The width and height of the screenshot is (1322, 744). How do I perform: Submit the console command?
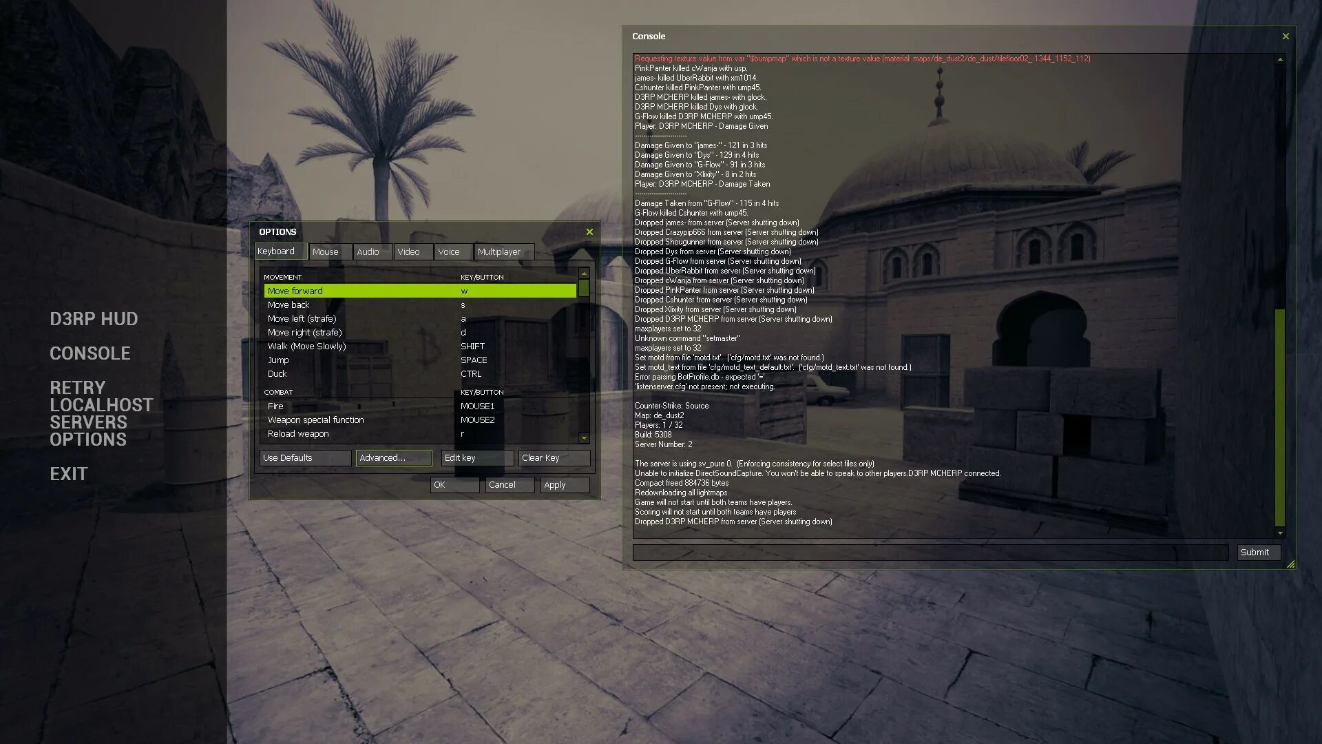[x=1259, y=552]
